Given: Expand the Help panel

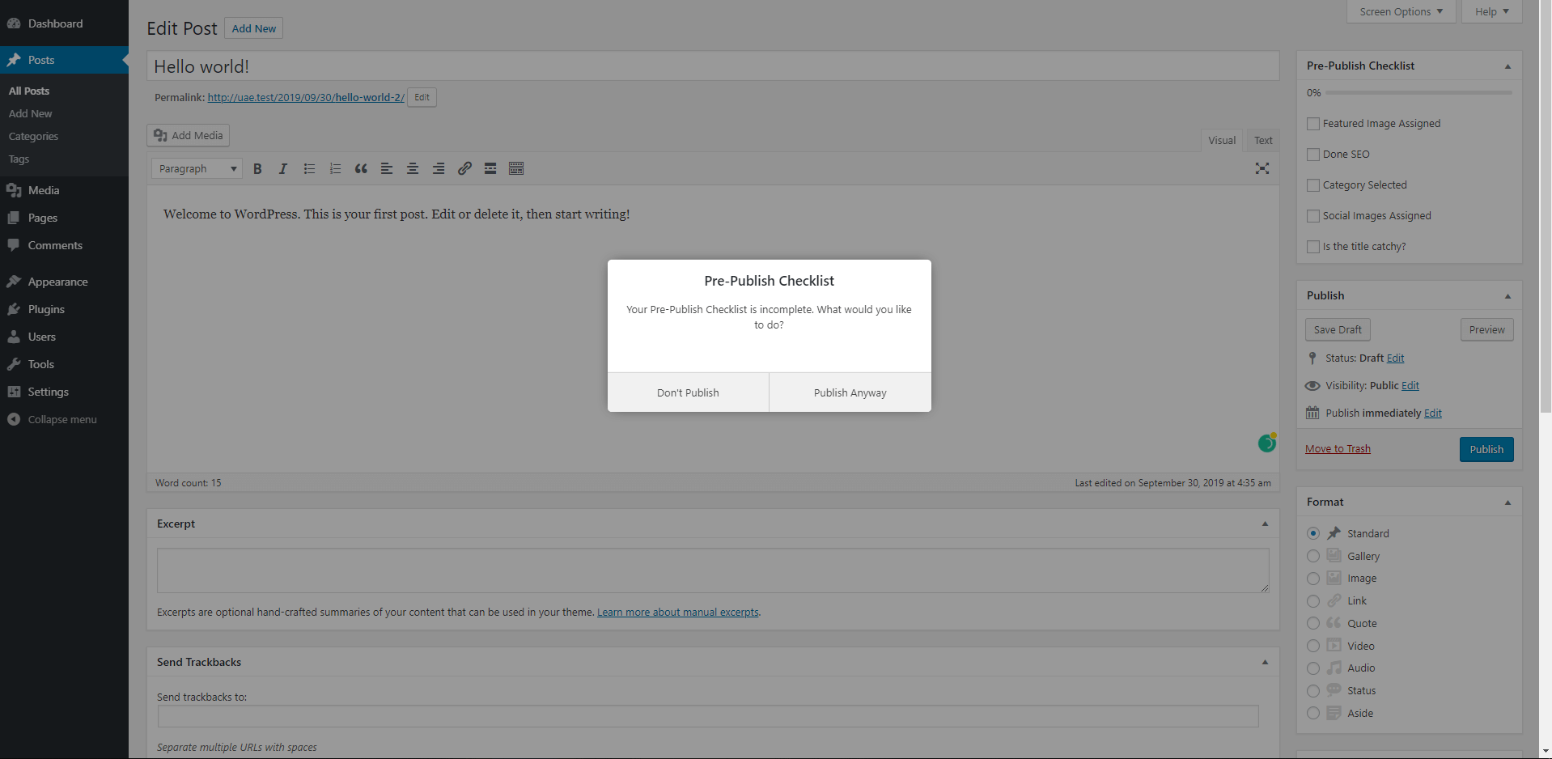Looking at the screenshot, I should click(x=1492, y=11).
